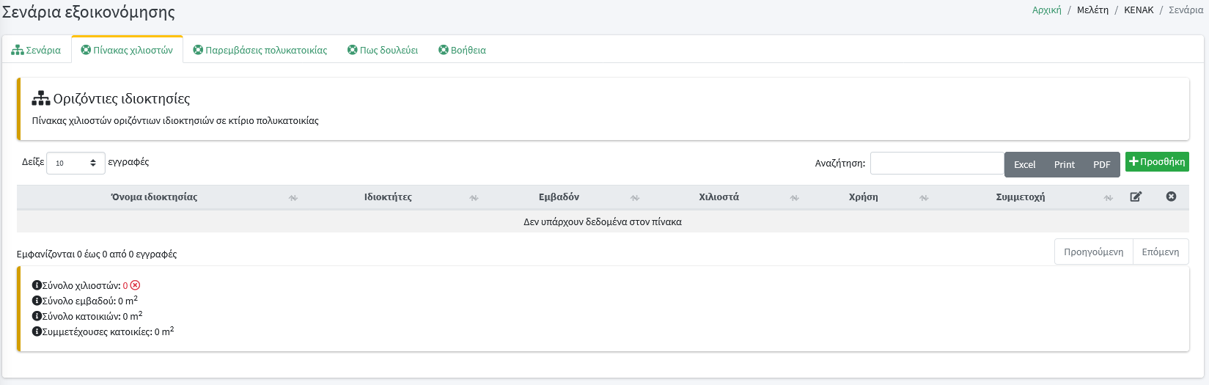Export the table as PDF
This screenshot has width=1209, height=385.
pyautogui.click(x=1101, y=164)
